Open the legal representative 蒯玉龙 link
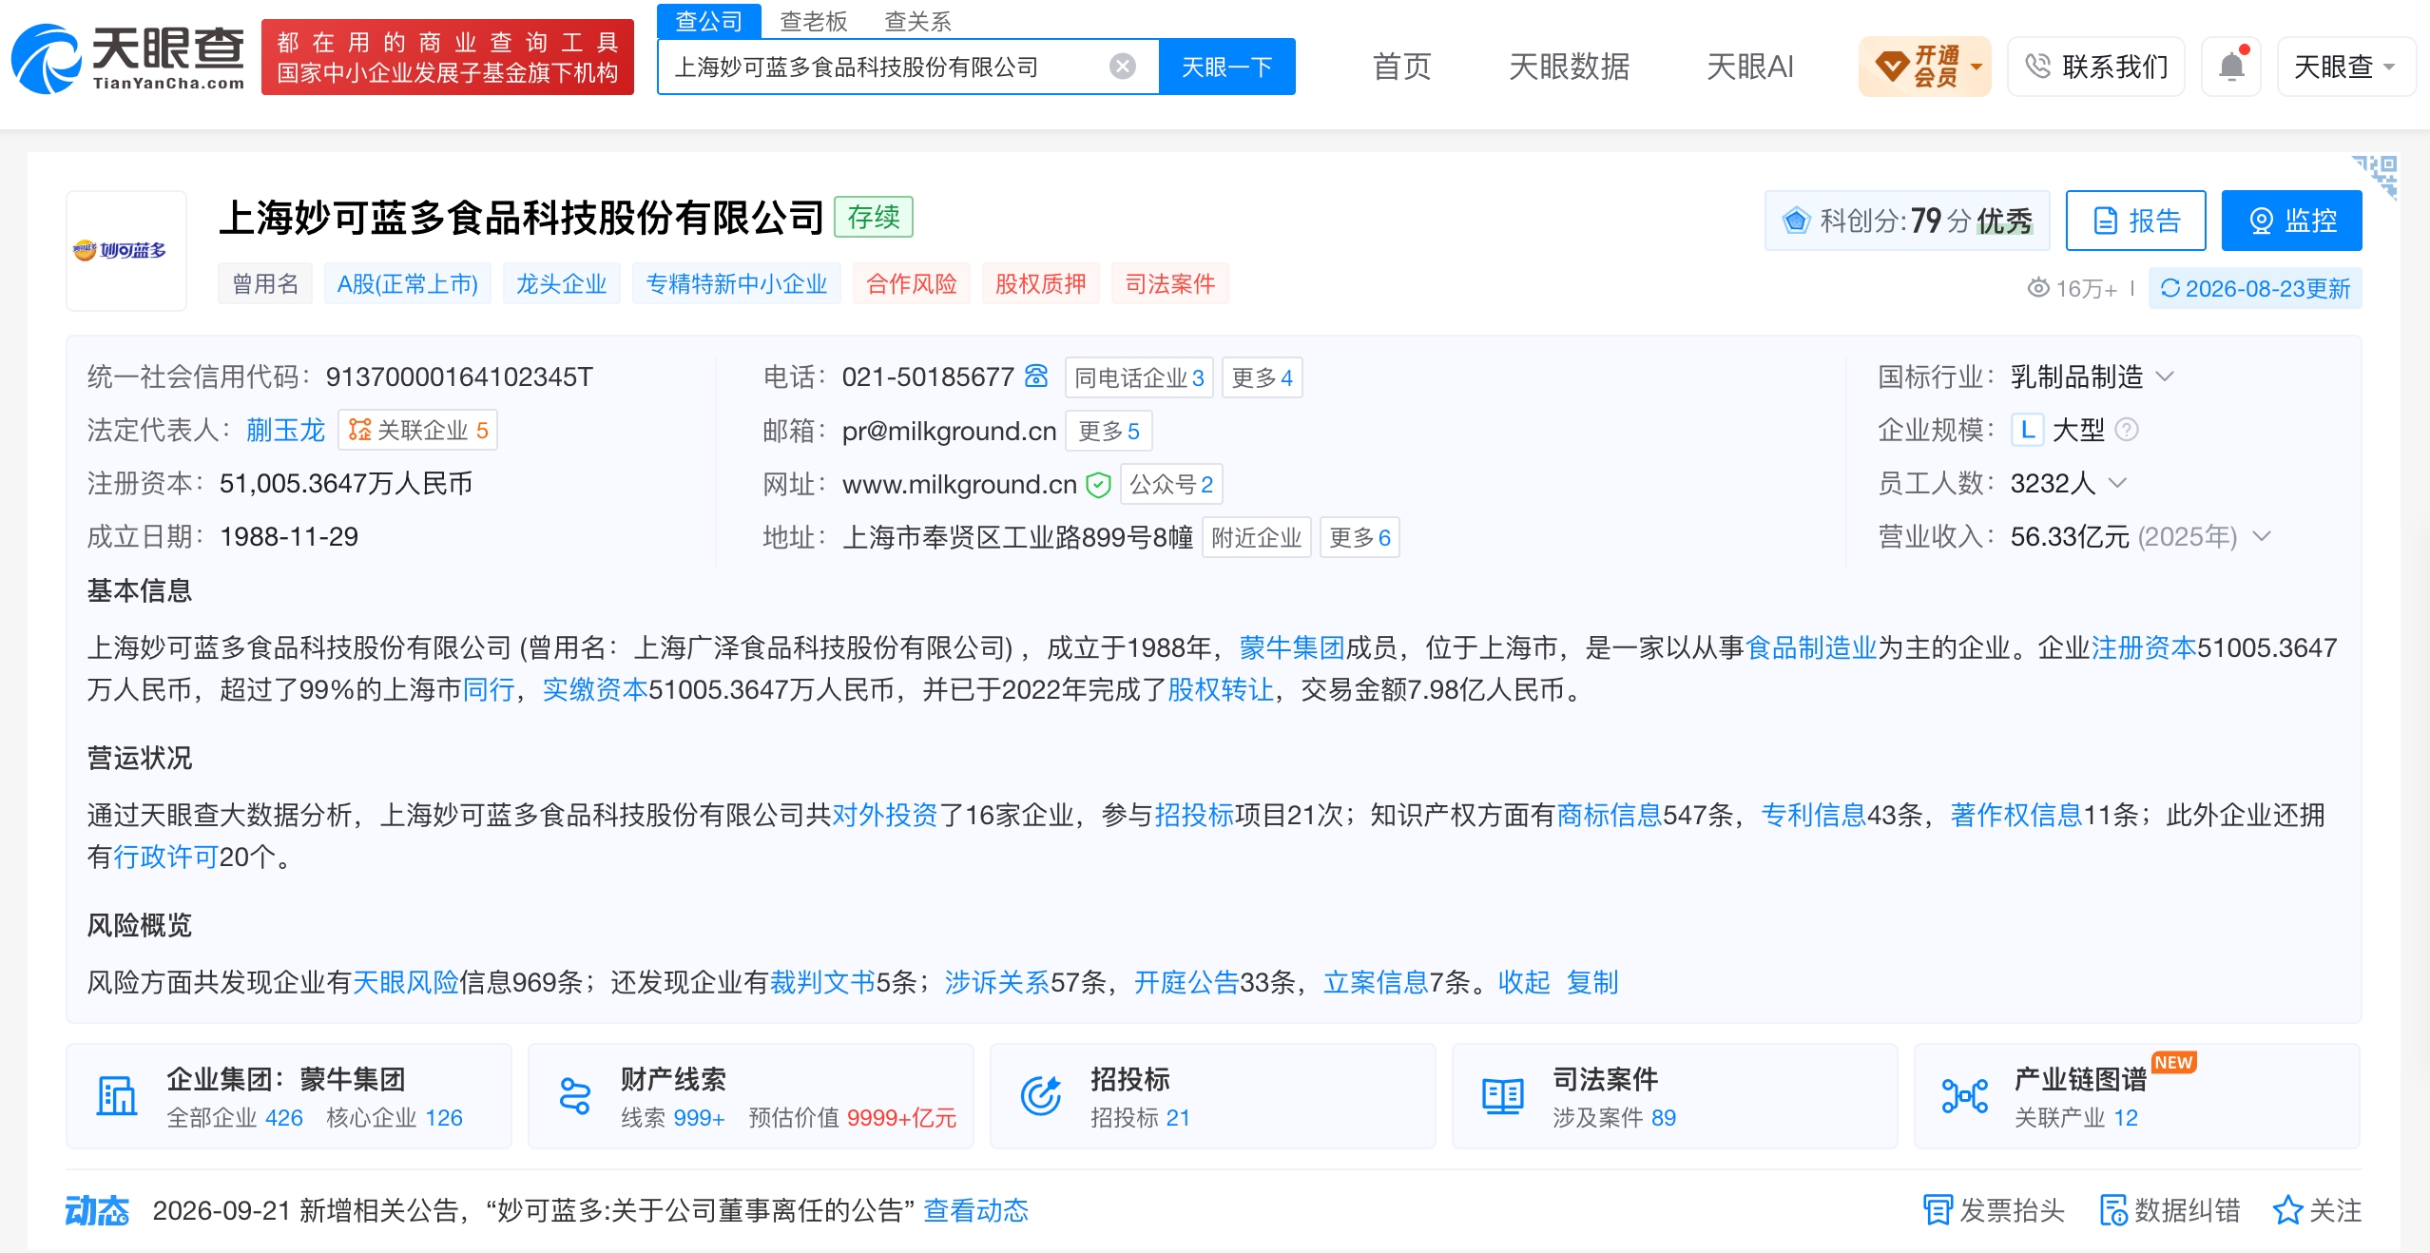The width and height of the screenshot is (2430, 1253). [285, 430]
